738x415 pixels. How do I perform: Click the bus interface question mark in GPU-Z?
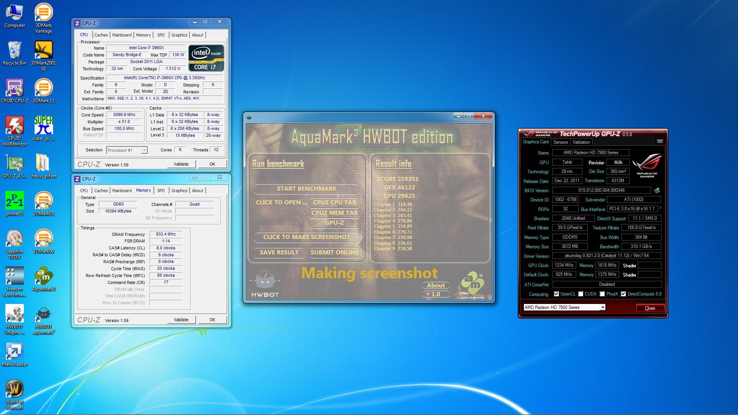(660, 209)
